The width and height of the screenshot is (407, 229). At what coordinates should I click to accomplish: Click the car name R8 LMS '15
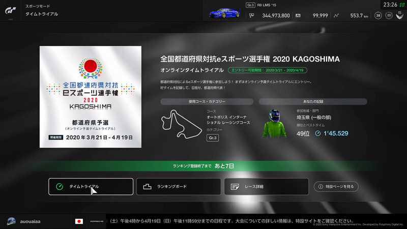pyautogui.click(x=267, y=5)
